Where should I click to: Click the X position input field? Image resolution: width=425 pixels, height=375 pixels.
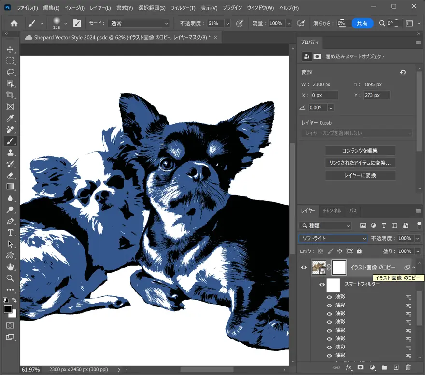(324, 96)
